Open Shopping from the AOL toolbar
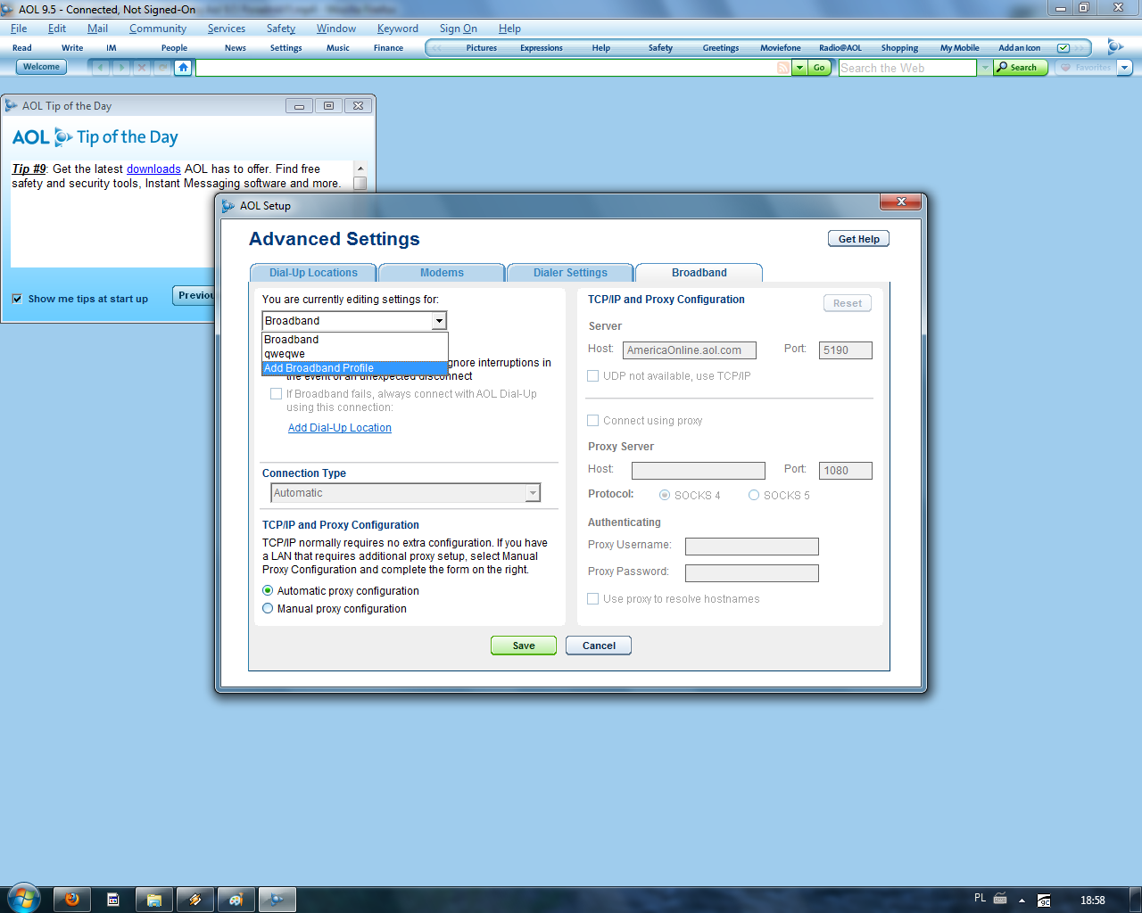Viewport: 1142px width, 913px height. 899,48
